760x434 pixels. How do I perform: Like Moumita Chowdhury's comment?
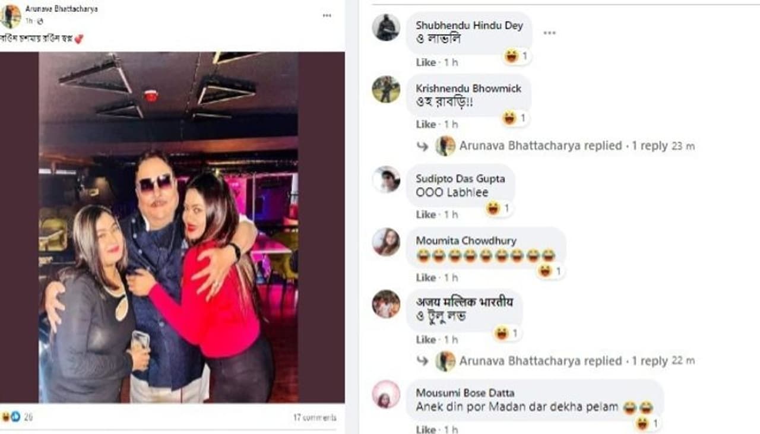[426, 277]
